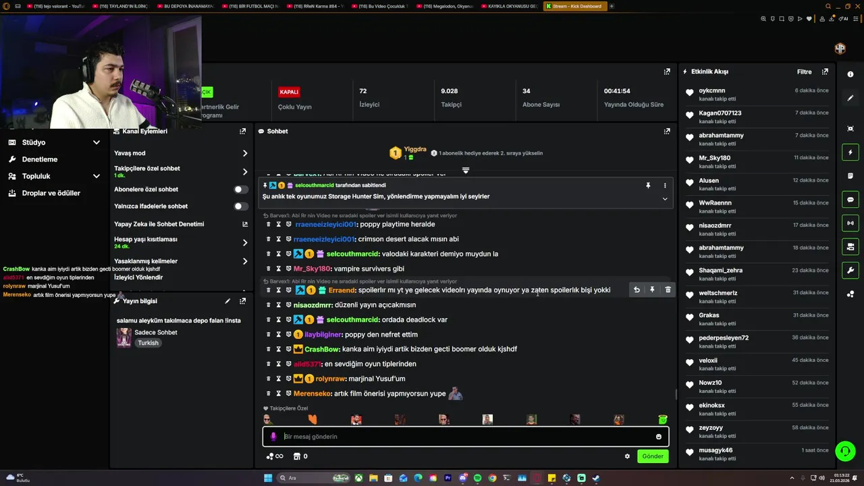Click the screen capture frame icon in sidebar

pos(850,128)
